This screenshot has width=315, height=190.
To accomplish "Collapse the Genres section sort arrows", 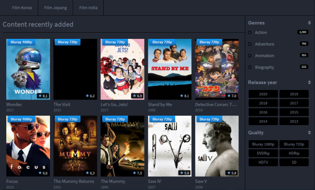I will (x=309, y=23).
